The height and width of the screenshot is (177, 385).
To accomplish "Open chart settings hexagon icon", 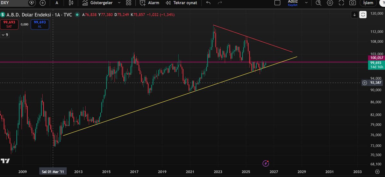I will [x=330, y=3].
